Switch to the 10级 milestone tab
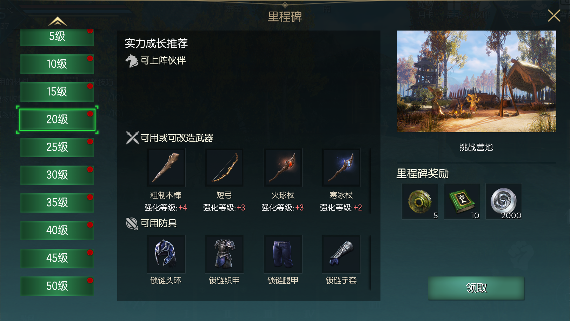 (x=57, y=64)
